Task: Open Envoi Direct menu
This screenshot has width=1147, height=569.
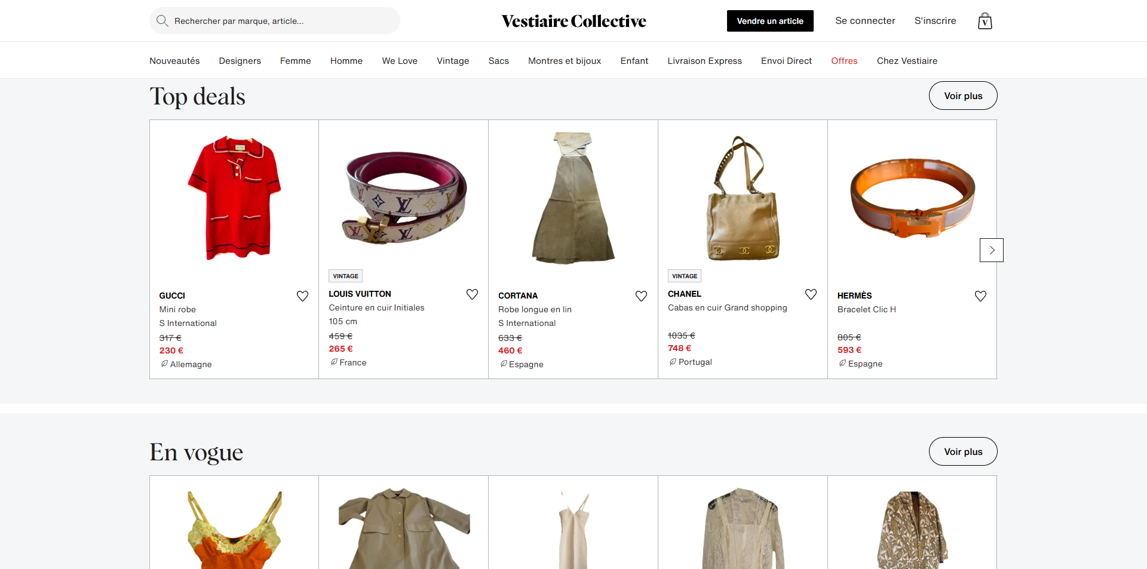Action: (x=786, y=61)
